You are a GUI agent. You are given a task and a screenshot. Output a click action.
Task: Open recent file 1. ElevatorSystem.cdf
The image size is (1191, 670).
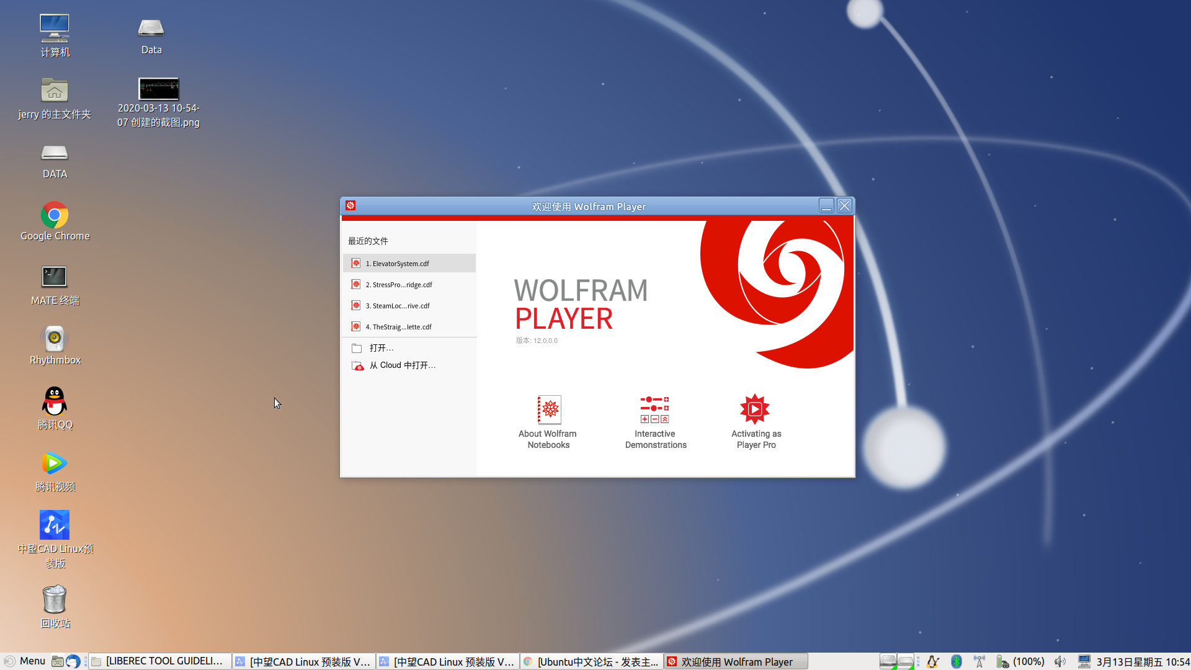click(x=409, y=264)
